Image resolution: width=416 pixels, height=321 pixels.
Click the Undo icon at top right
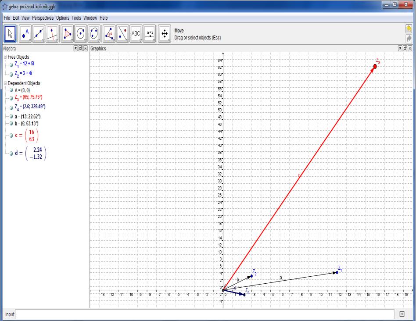409,29
